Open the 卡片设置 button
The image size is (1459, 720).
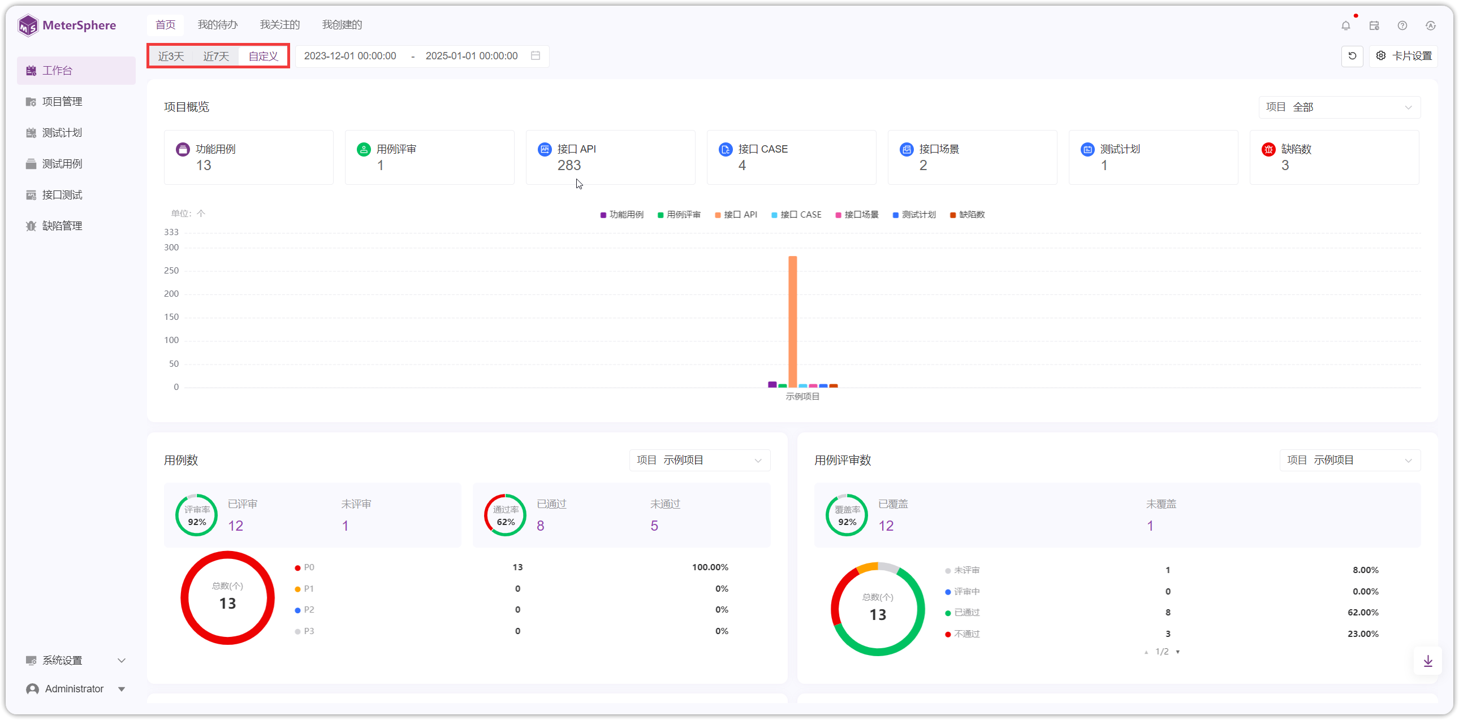pyautogui.click(x=1404, y=56)
